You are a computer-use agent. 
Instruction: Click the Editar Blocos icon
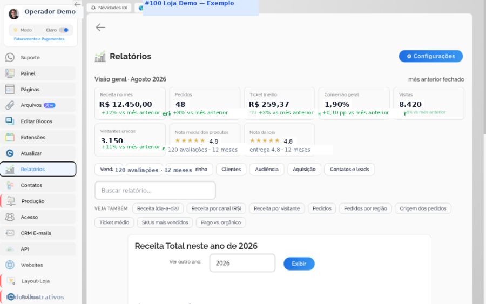(x=10, y=121)
